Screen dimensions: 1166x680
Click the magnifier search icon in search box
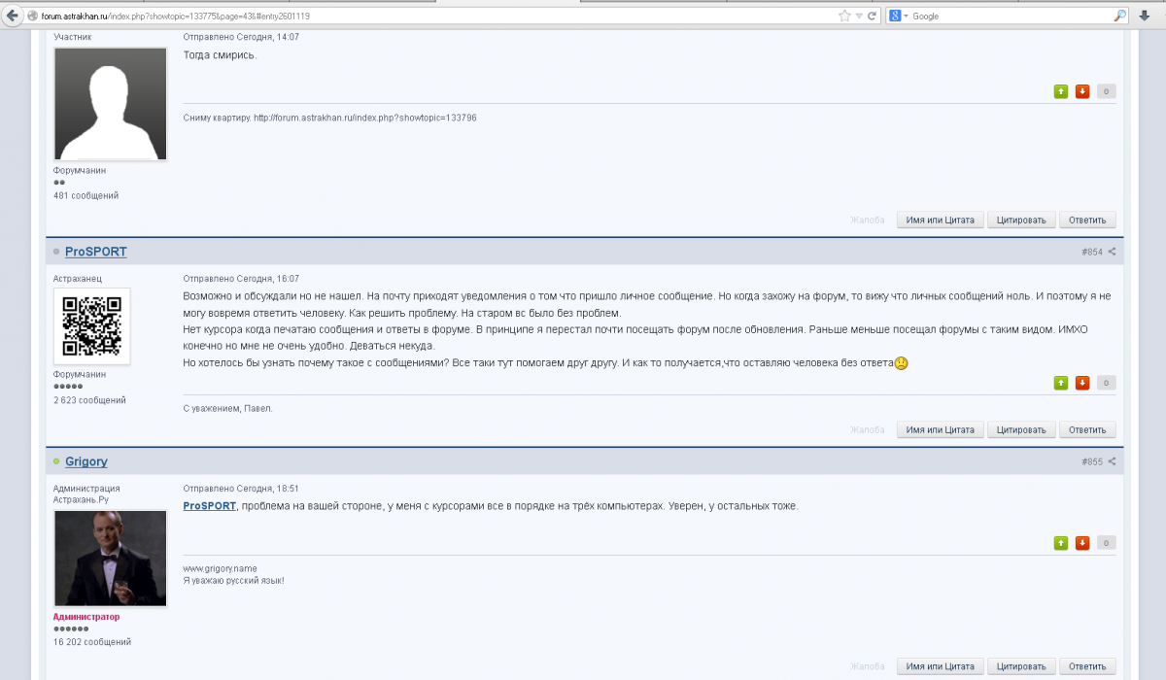click(1119, 17)
